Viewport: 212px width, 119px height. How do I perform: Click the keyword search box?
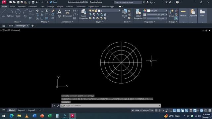[128, 2]
